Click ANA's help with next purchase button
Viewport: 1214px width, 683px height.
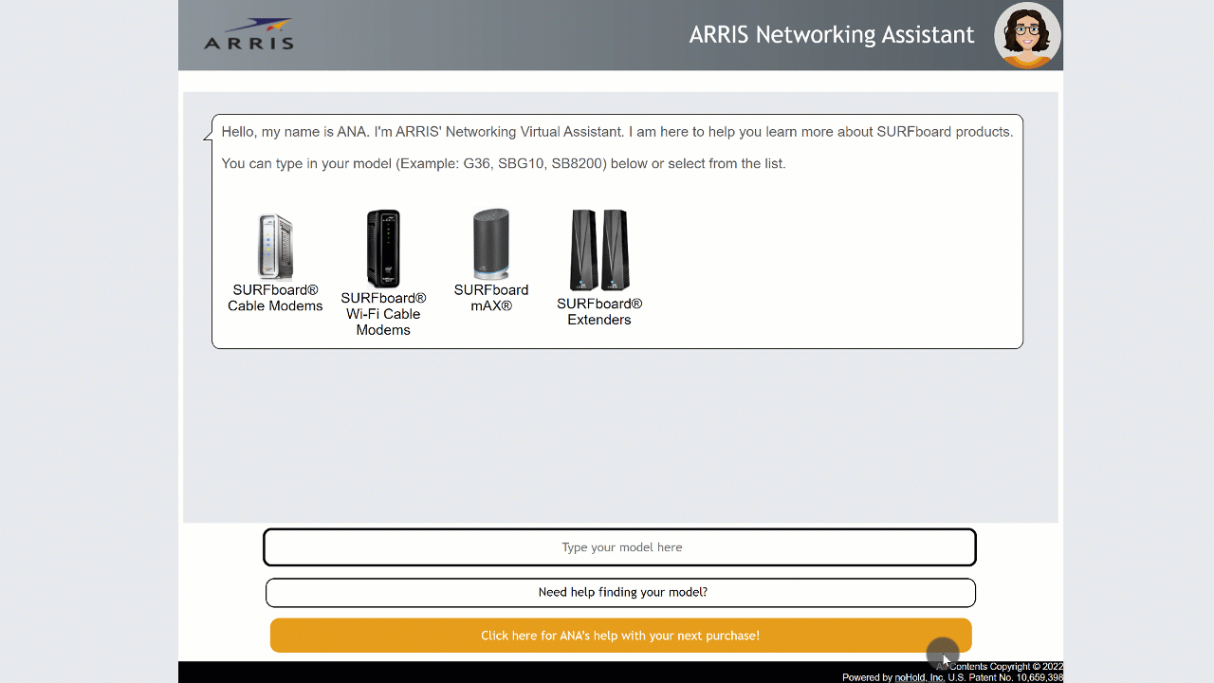pyautogui.click(x=620, y=636)
